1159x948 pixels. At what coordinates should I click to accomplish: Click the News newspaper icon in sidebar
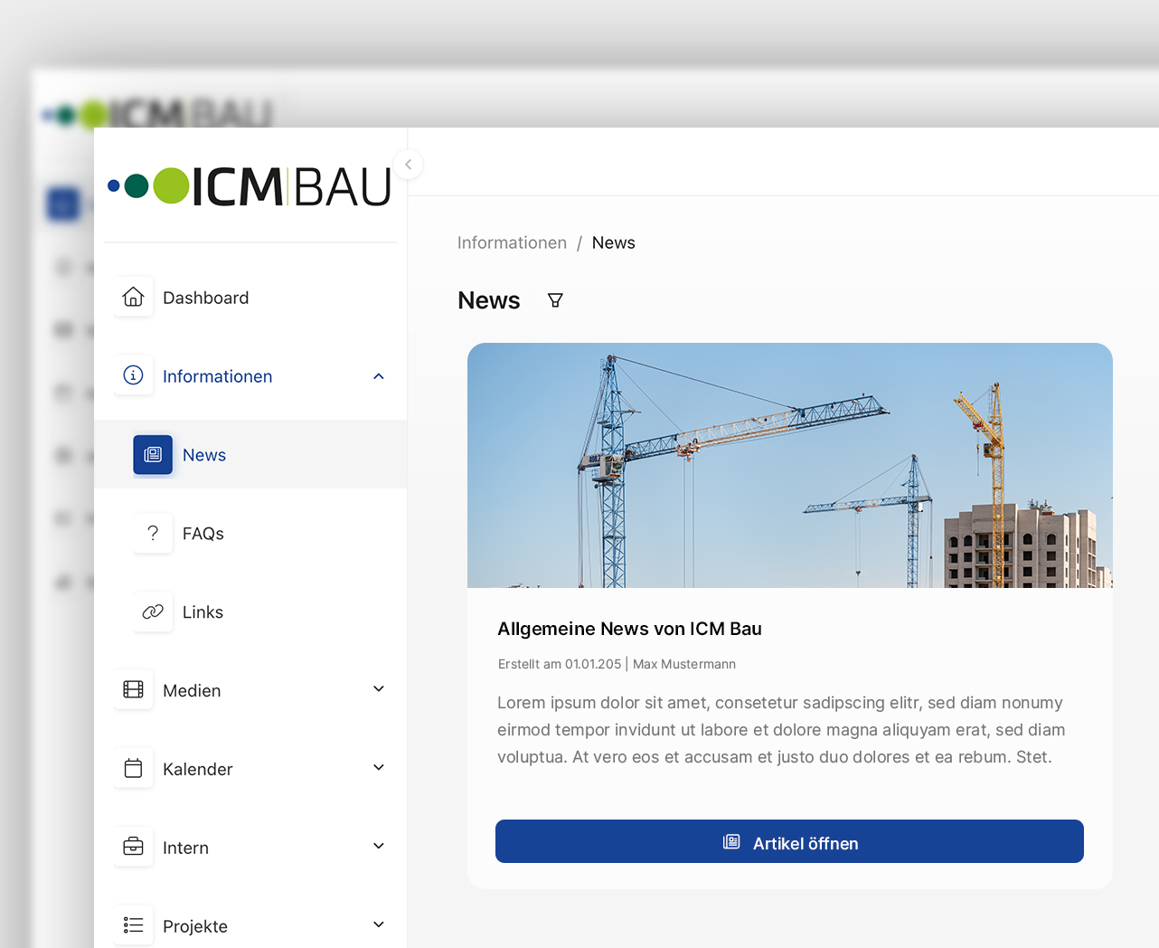[x=153, y=454]
